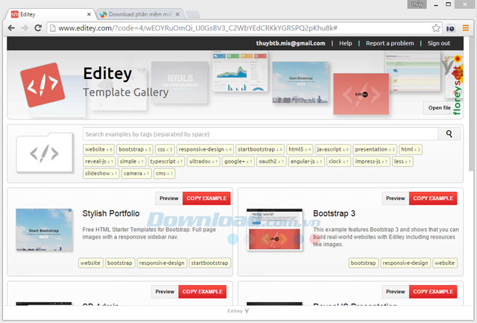Preview the Bootstrap 3 template

click(396, 198)
